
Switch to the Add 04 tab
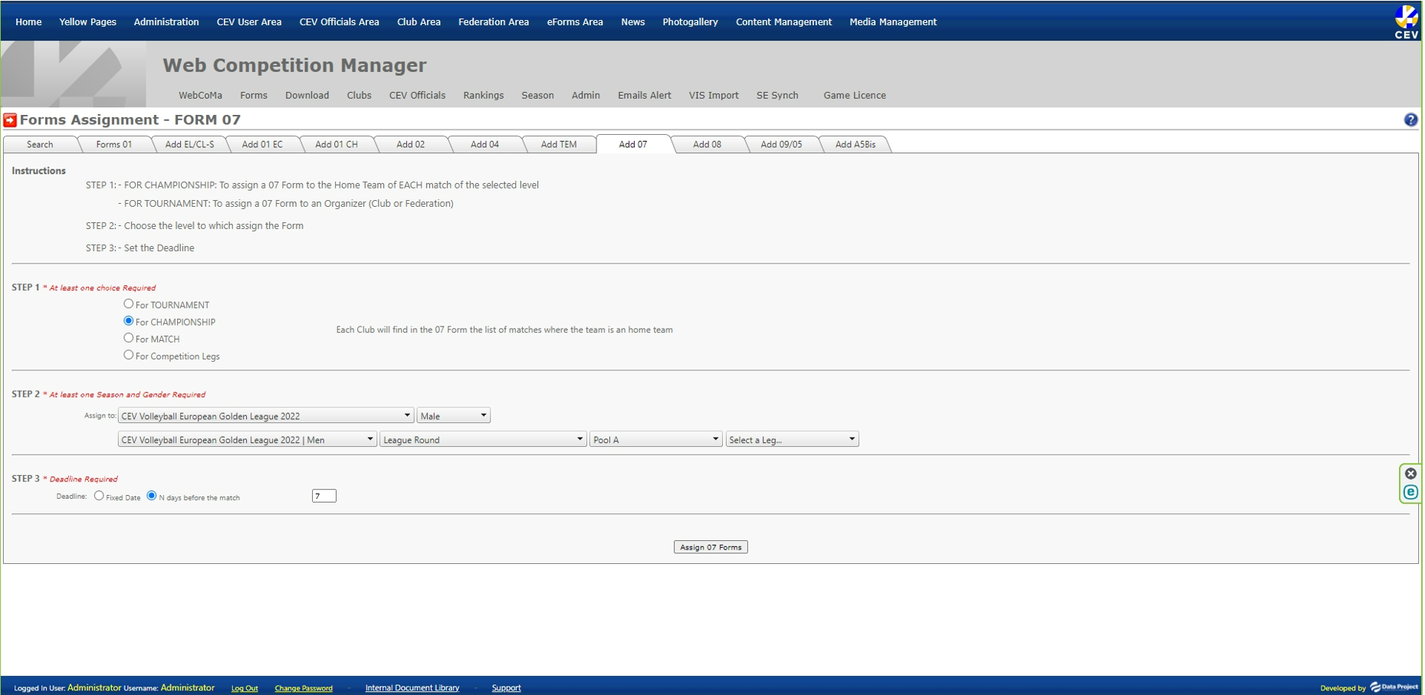tap(484, 144)
